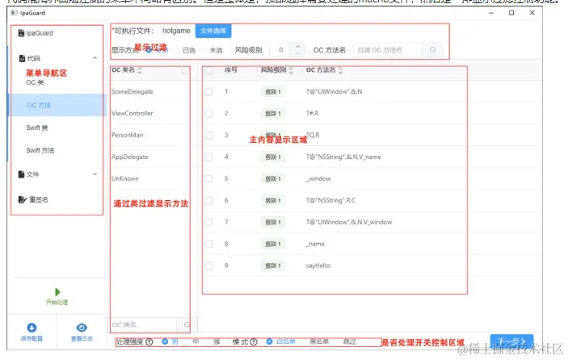This screenshot has width=568, height=360.
Task: Toggle the select-all checkbox in methods table header
Action: tap(208, 70)
